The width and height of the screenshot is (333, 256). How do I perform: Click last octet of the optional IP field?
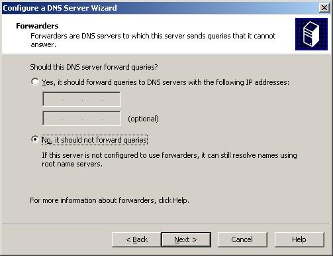111,119
